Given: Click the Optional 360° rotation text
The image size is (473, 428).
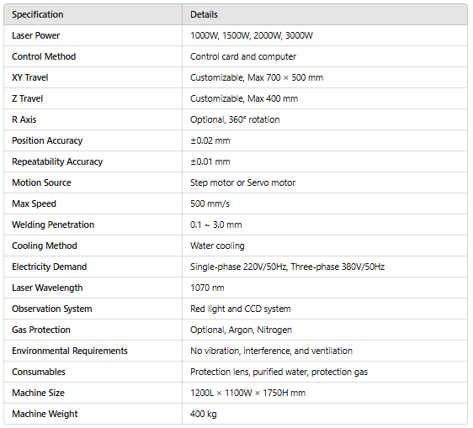Looking at the screenshot, I should click(x=235, y=119).
